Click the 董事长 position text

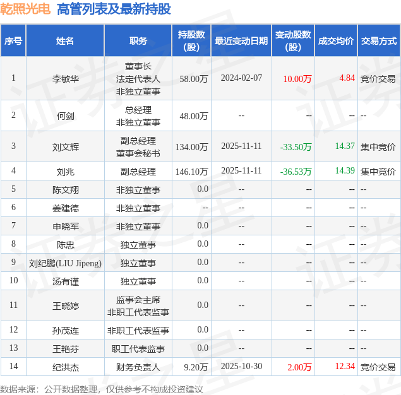(138, 66)
